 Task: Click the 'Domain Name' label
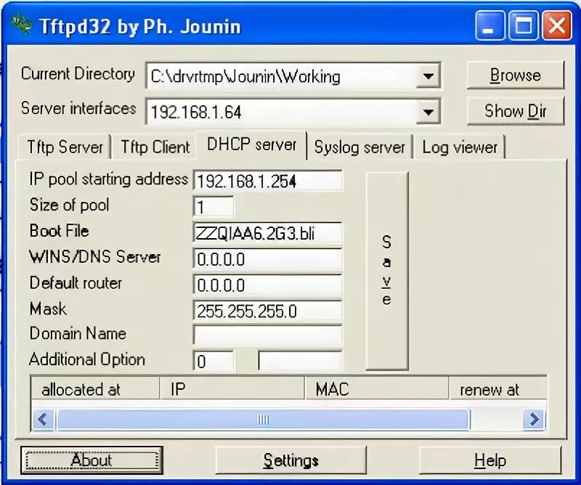tap(78, 333)
